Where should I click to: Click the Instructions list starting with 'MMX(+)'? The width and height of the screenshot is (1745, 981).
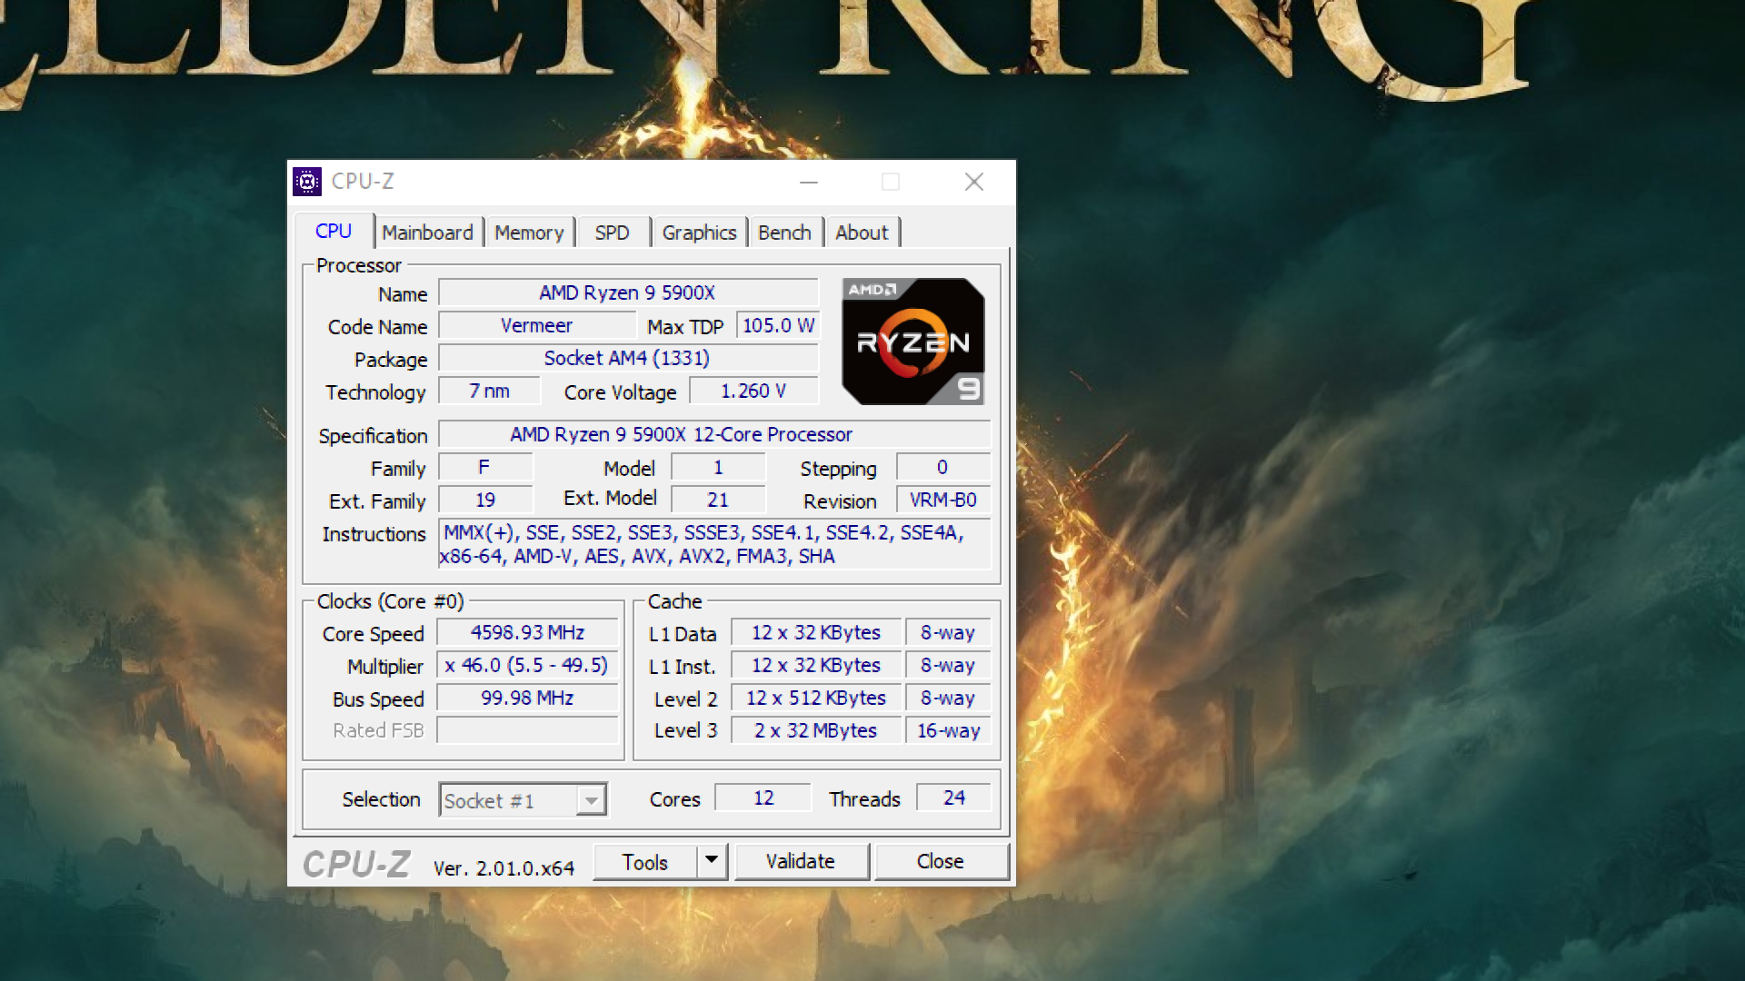714,544
